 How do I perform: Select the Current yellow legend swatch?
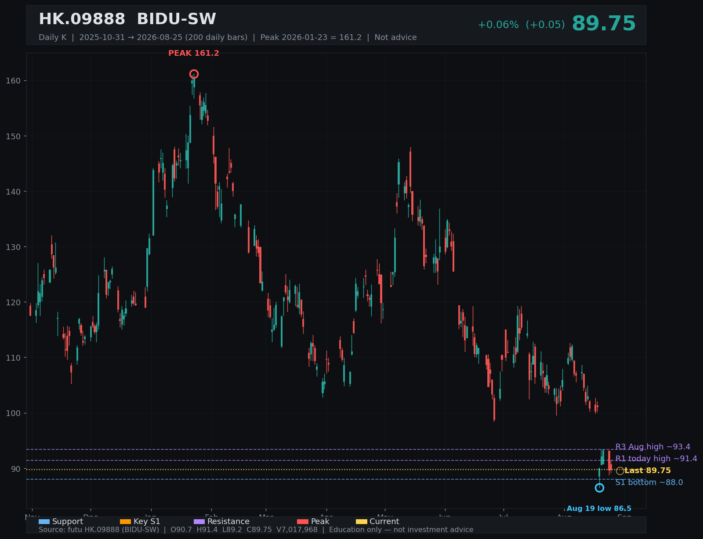point(361,521)
